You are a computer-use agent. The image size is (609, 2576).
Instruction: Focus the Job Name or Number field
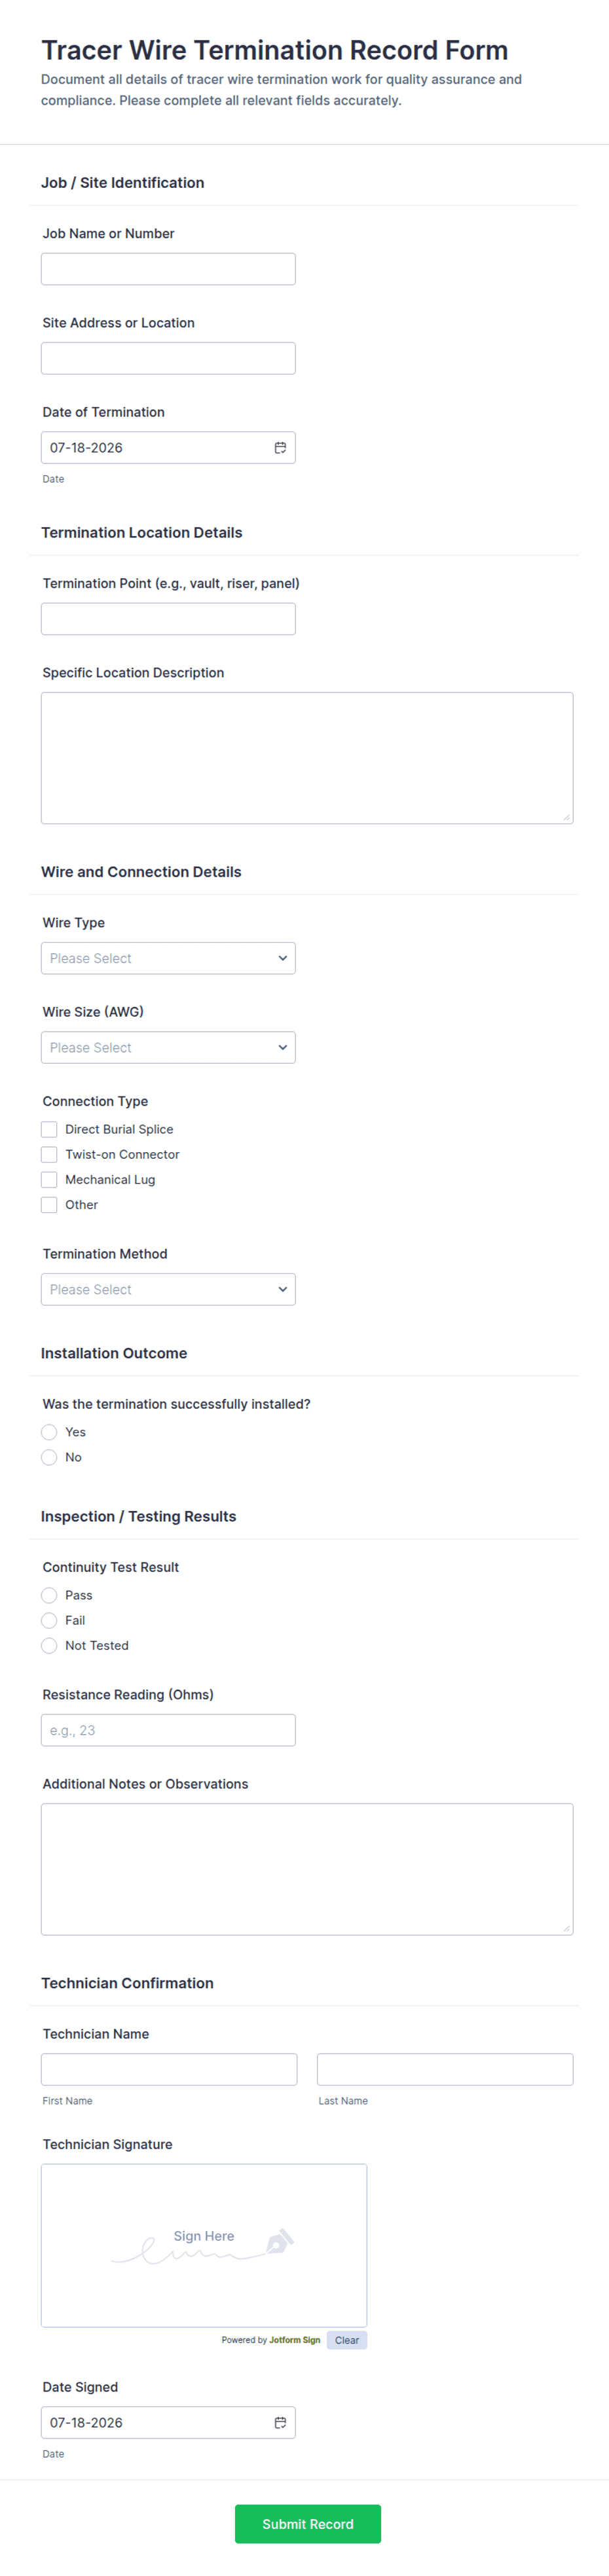tap(168, 269)
